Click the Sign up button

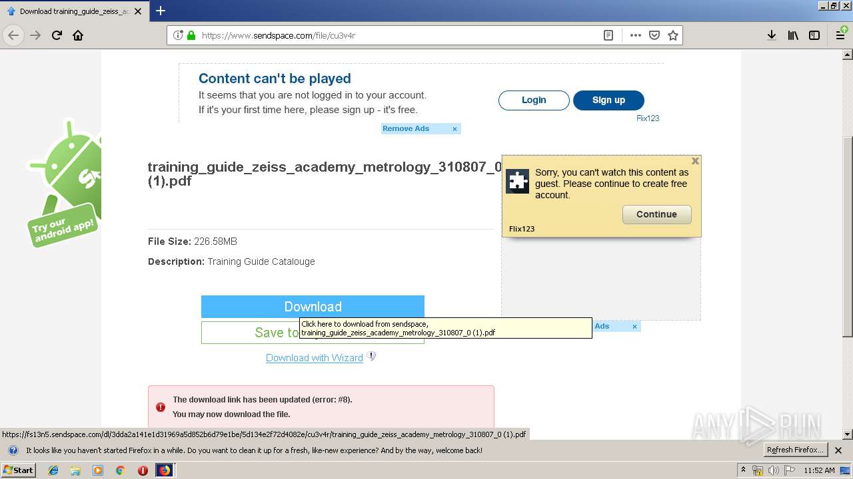click(x=608, y=100)
